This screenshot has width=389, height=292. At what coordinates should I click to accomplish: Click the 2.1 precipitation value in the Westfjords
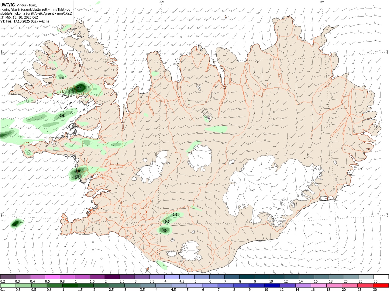[x=79, y=88]
